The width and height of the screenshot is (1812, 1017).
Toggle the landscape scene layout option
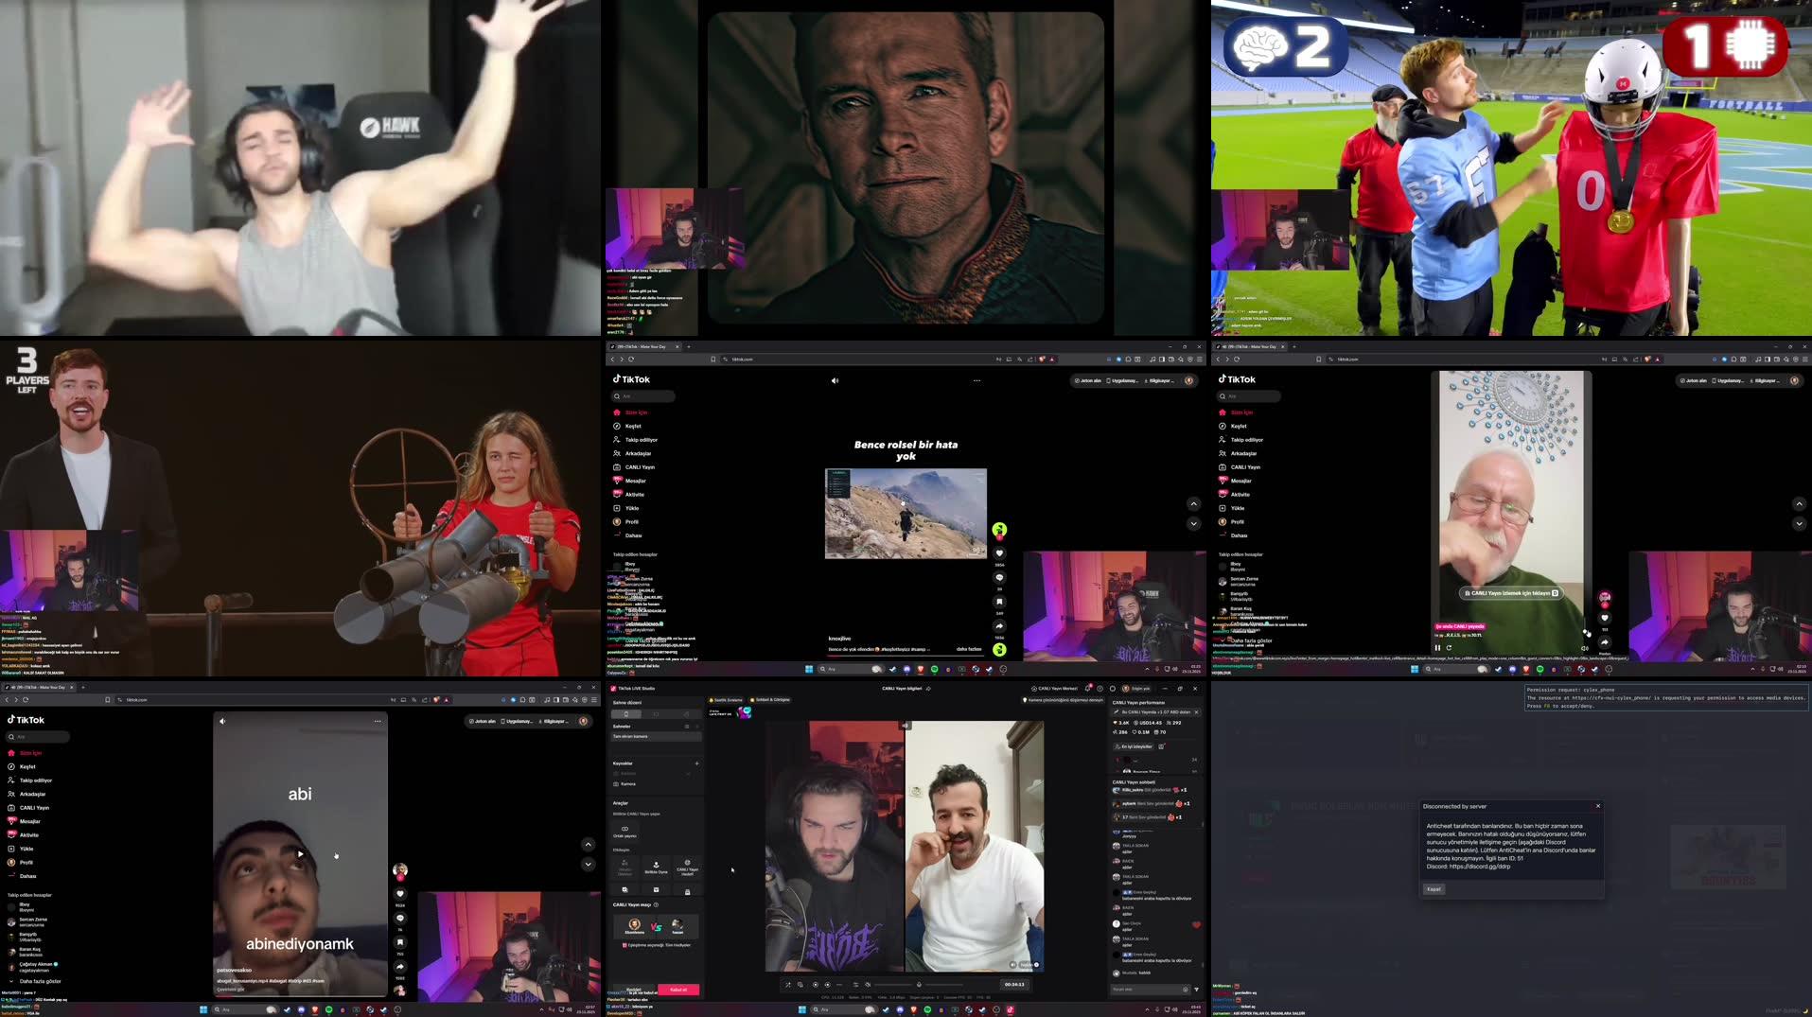pyautogui.click(x=656, y=714)
